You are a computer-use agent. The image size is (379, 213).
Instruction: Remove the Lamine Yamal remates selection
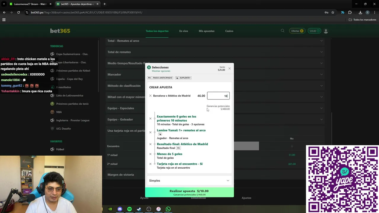coord(150,132)
